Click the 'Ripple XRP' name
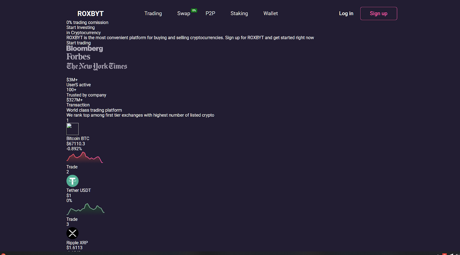 point(77,243)
